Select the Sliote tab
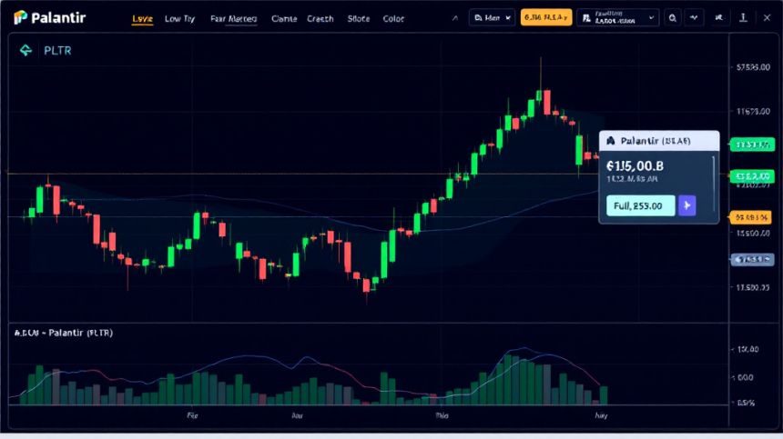Screen dimensions: 783x439 pos(359,19)
